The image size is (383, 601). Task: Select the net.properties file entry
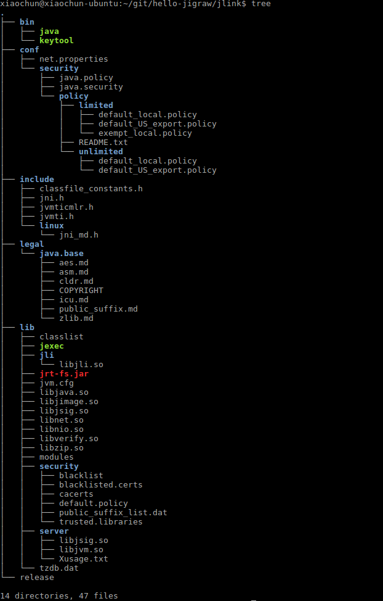(x=73, y=59)
